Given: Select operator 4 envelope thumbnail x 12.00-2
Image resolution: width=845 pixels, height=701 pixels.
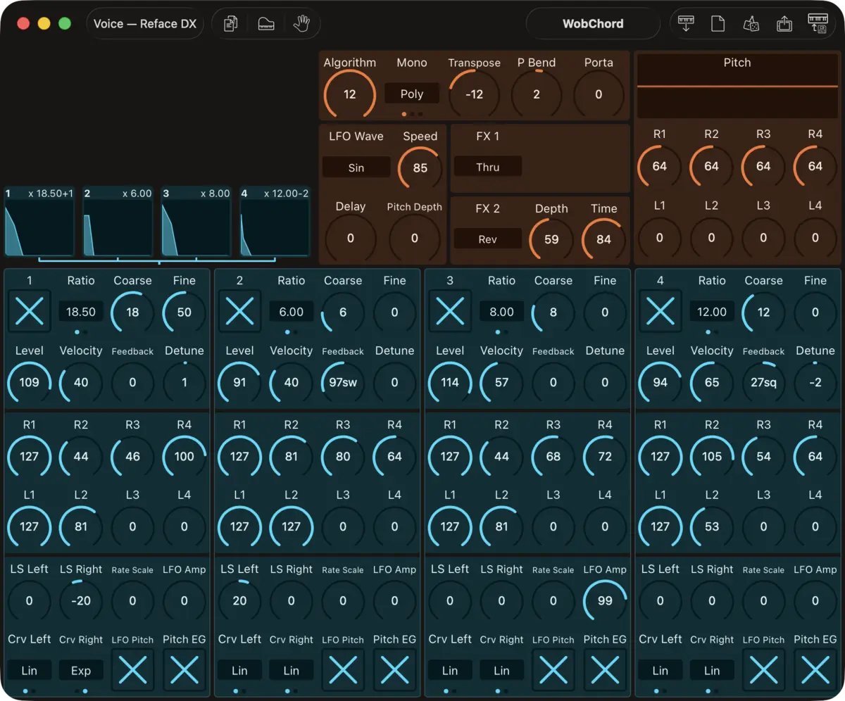Looking at the screenshot, I should (x=275, y=221).
